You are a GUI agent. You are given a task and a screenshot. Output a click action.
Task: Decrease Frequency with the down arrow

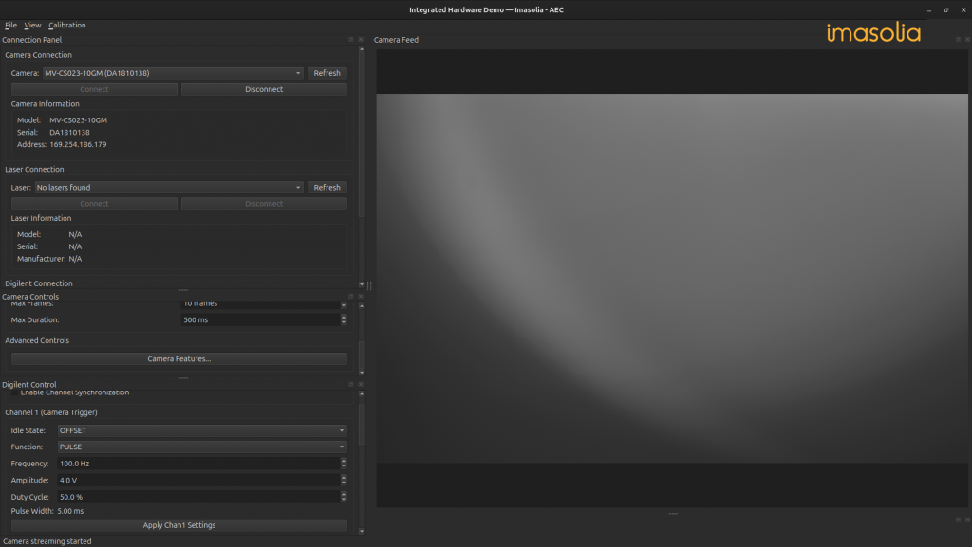(x=344, y=466)
